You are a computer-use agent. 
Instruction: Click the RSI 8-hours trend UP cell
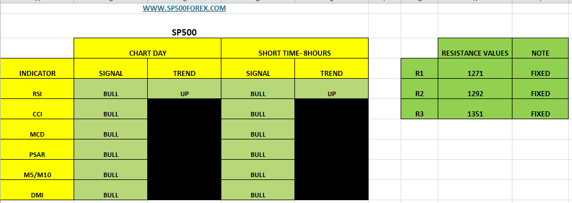[332, 89]
